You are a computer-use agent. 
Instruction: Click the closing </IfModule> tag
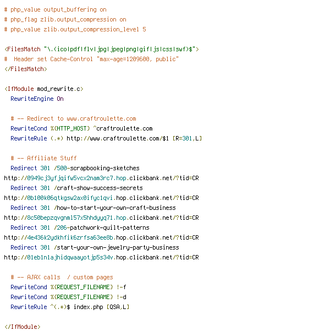23,327
